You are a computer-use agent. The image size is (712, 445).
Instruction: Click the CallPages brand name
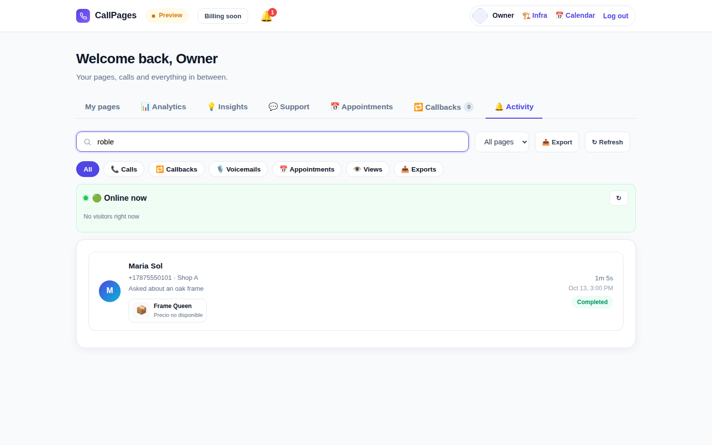click(116, 15)
